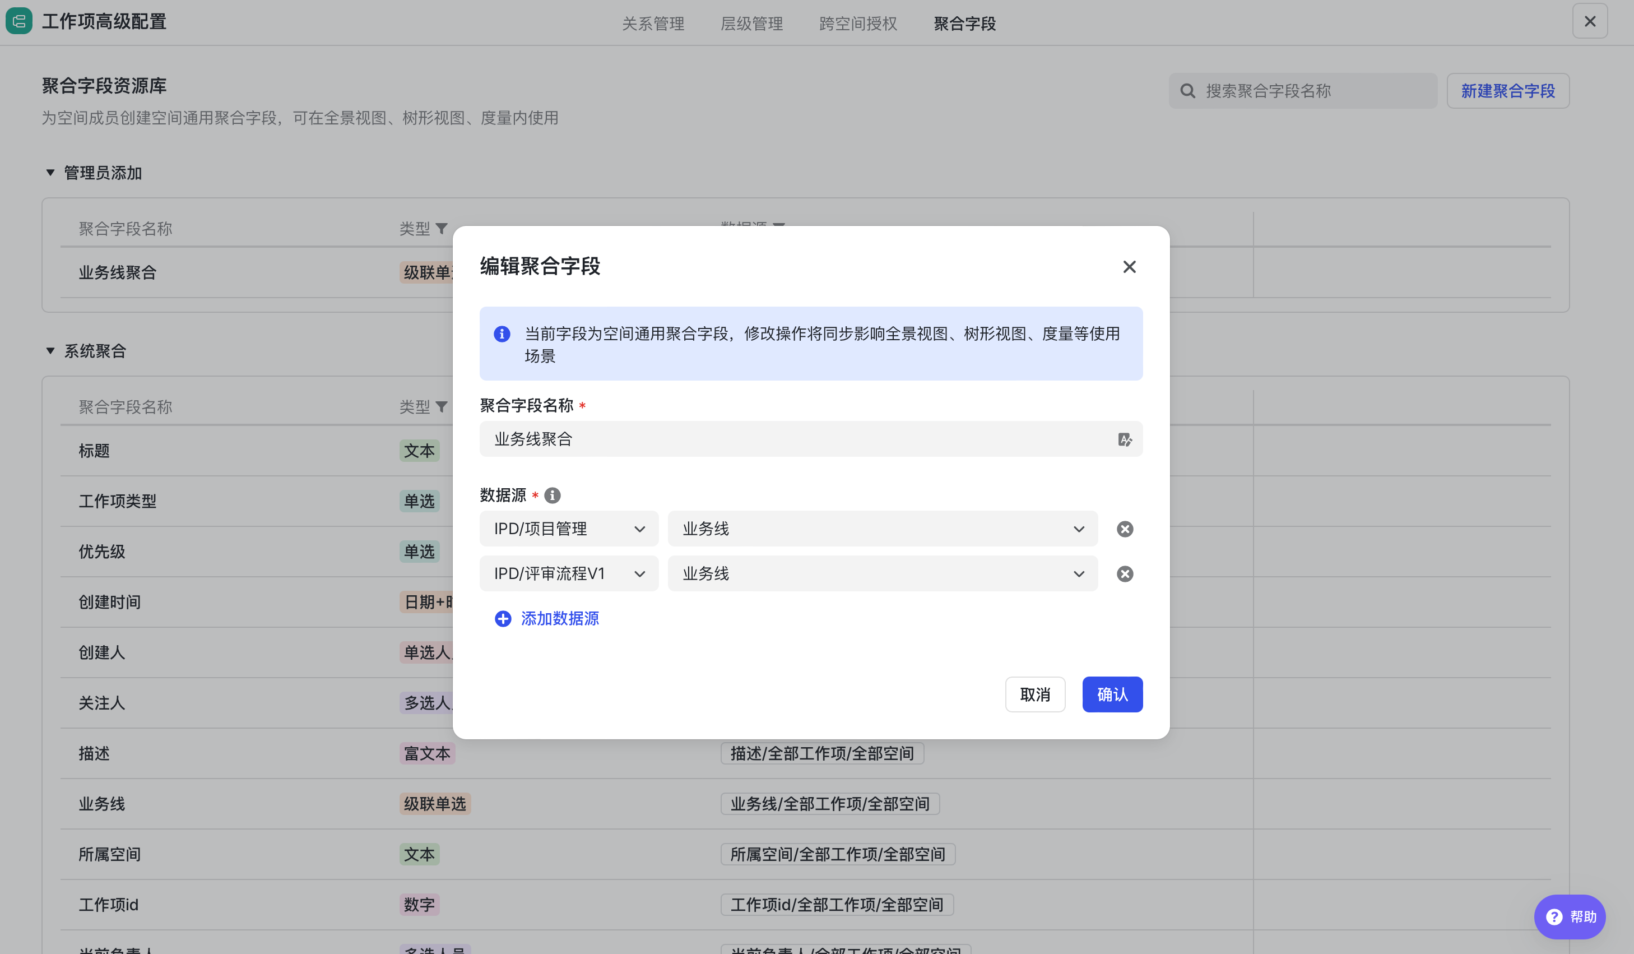Open the IPD/评审流程V1 work item dropdown
The height and width of the screenshot is (954, 1634).
569,573
